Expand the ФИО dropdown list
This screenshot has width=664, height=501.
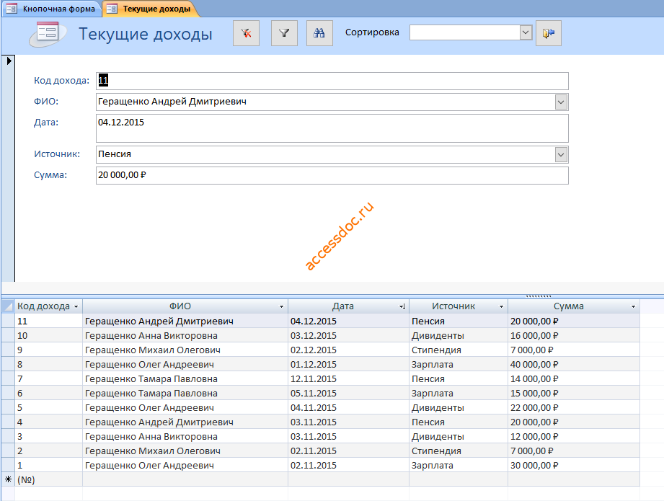(x=561, y=102)
